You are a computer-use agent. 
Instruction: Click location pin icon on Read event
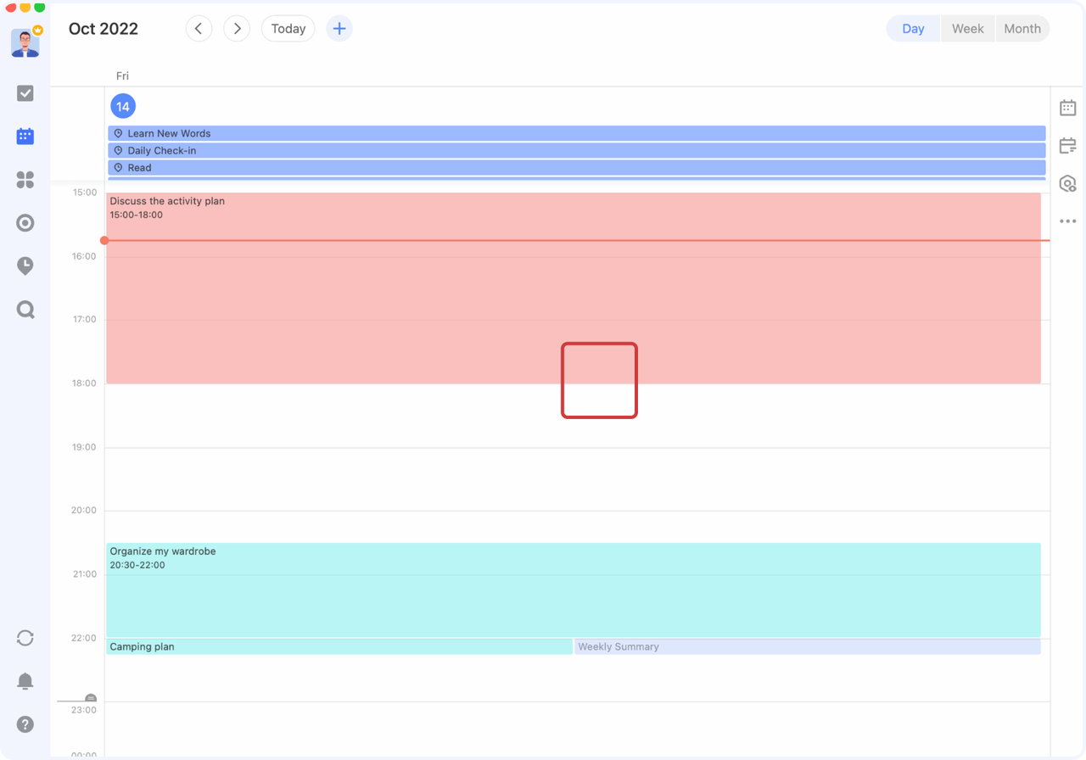119,167
